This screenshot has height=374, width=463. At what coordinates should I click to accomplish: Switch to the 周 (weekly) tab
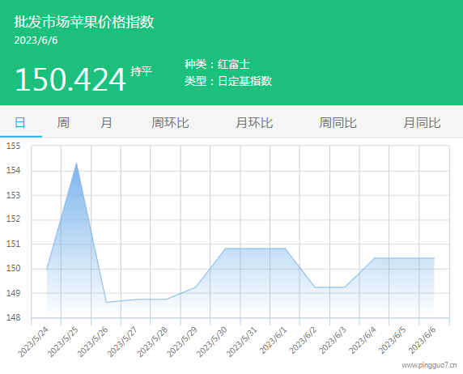[x=63, y=122]
